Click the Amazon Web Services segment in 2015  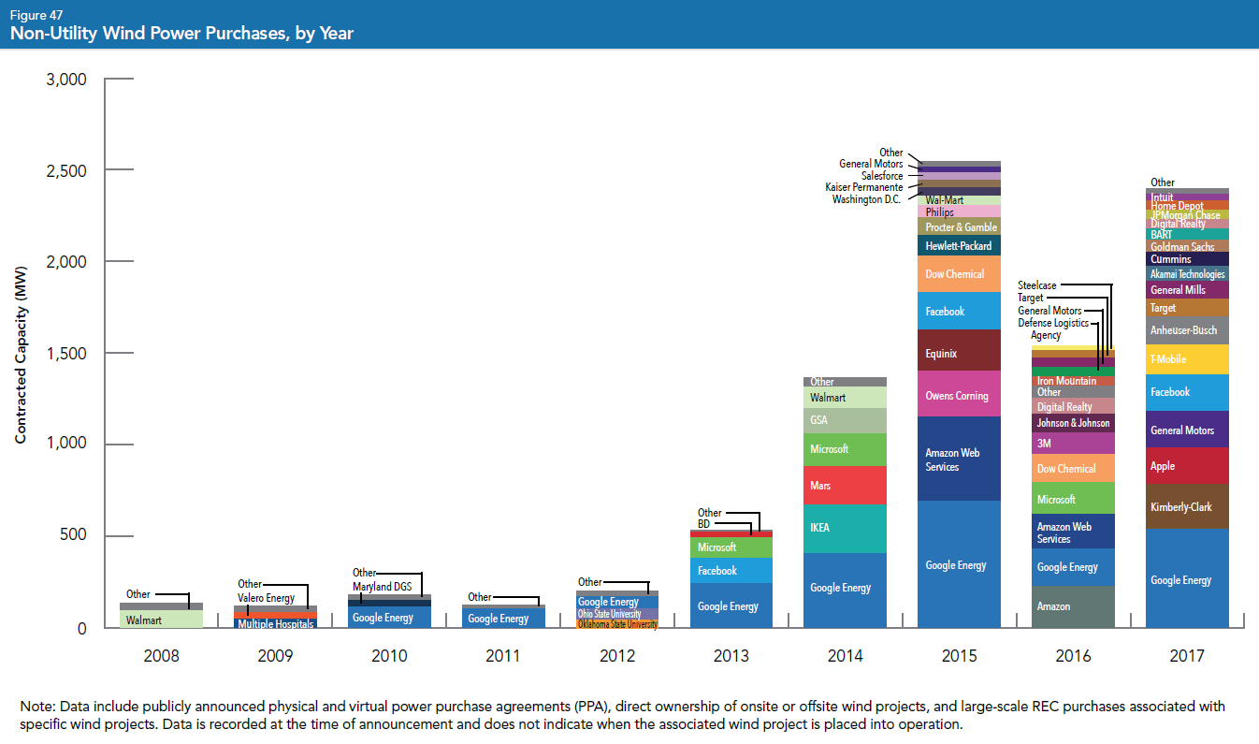pyautogui.click(x=959, y=459)
